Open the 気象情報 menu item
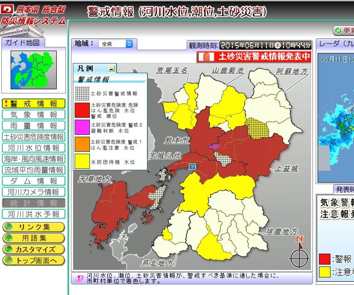The width and height of the screenshot is (354, 295). click(34, 115)
